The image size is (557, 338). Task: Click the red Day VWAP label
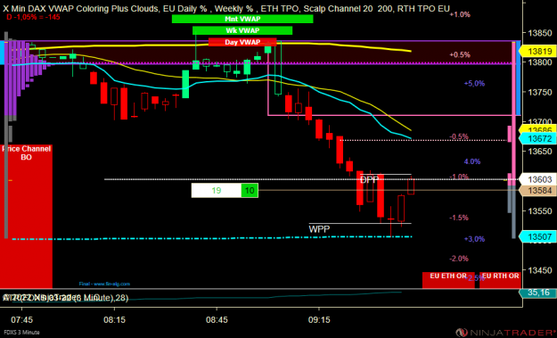point(242,42)
